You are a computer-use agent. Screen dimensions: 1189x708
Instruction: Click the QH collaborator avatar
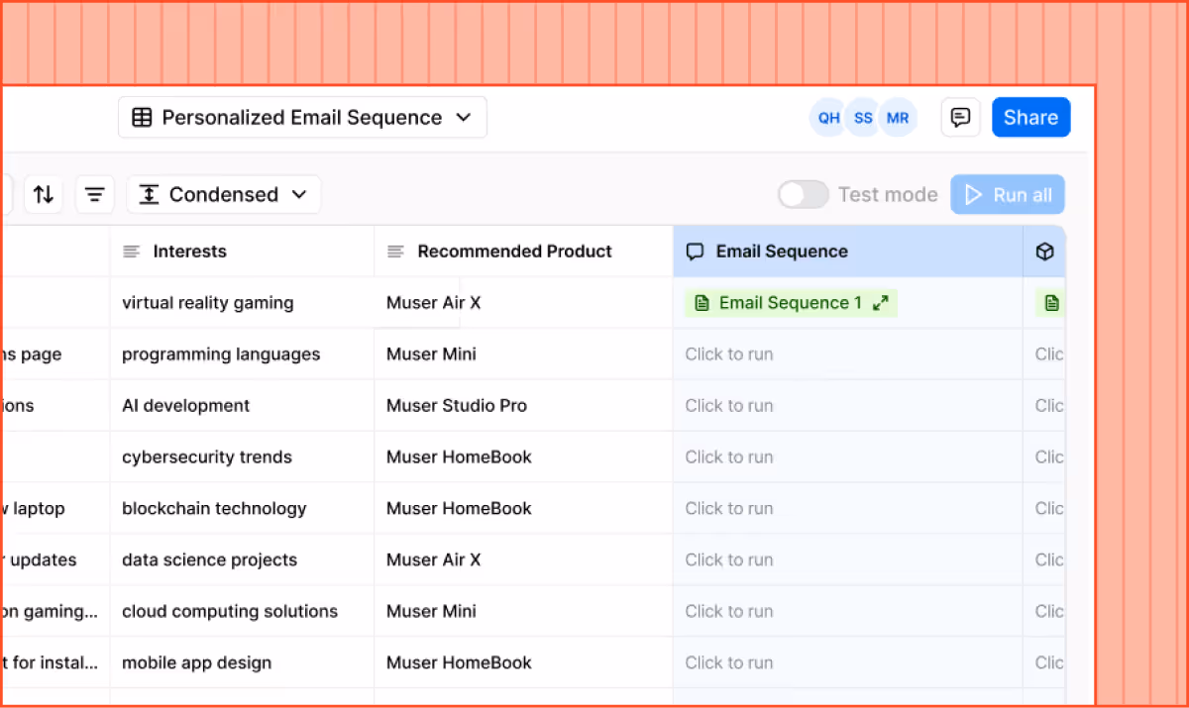[828, 117]
